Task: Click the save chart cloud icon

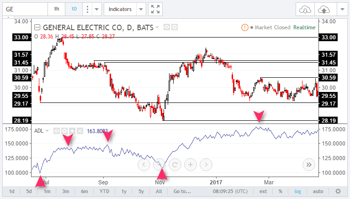Action: click(x=323, y=10)
